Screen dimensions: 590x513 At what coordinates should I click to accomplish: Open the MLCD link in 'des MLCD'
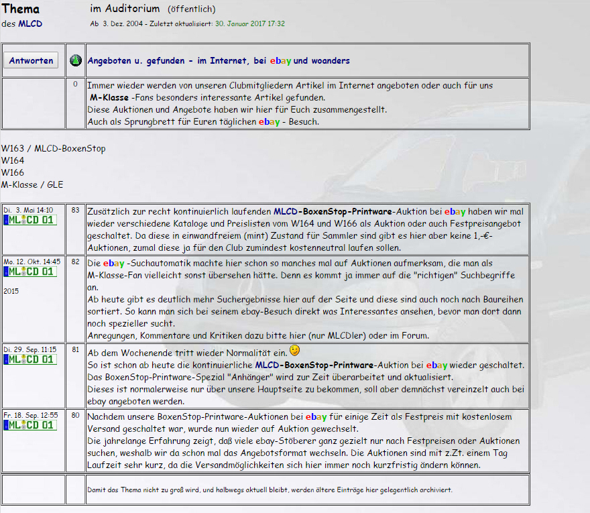tap(30, 23)
